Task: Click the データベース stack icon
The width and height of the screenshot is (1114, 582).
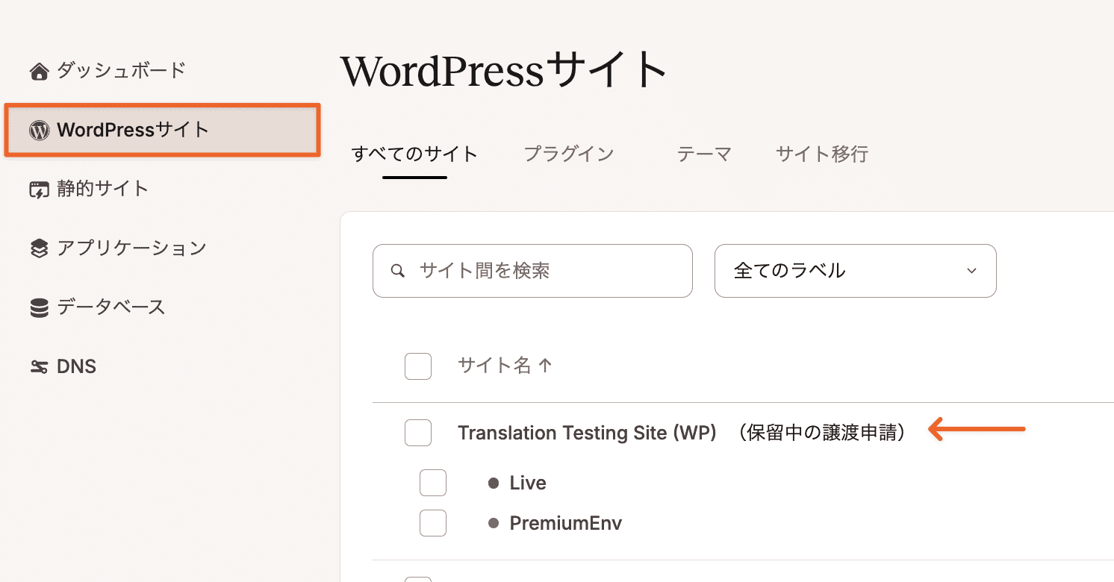Action: pos(39,307)
